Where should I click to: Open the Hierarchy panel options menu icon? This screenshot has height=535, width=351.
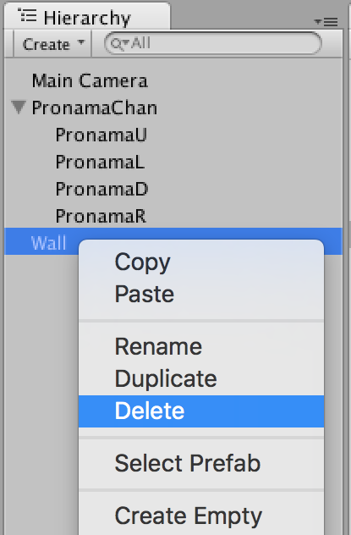pyautogui.click(x=326, y=22)
